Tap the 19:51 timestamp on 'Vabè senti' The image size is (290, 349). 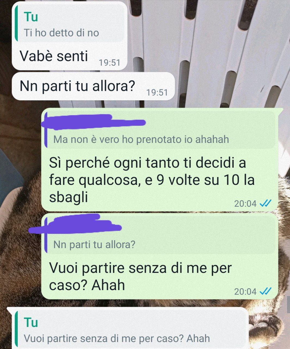click(109, 63)
